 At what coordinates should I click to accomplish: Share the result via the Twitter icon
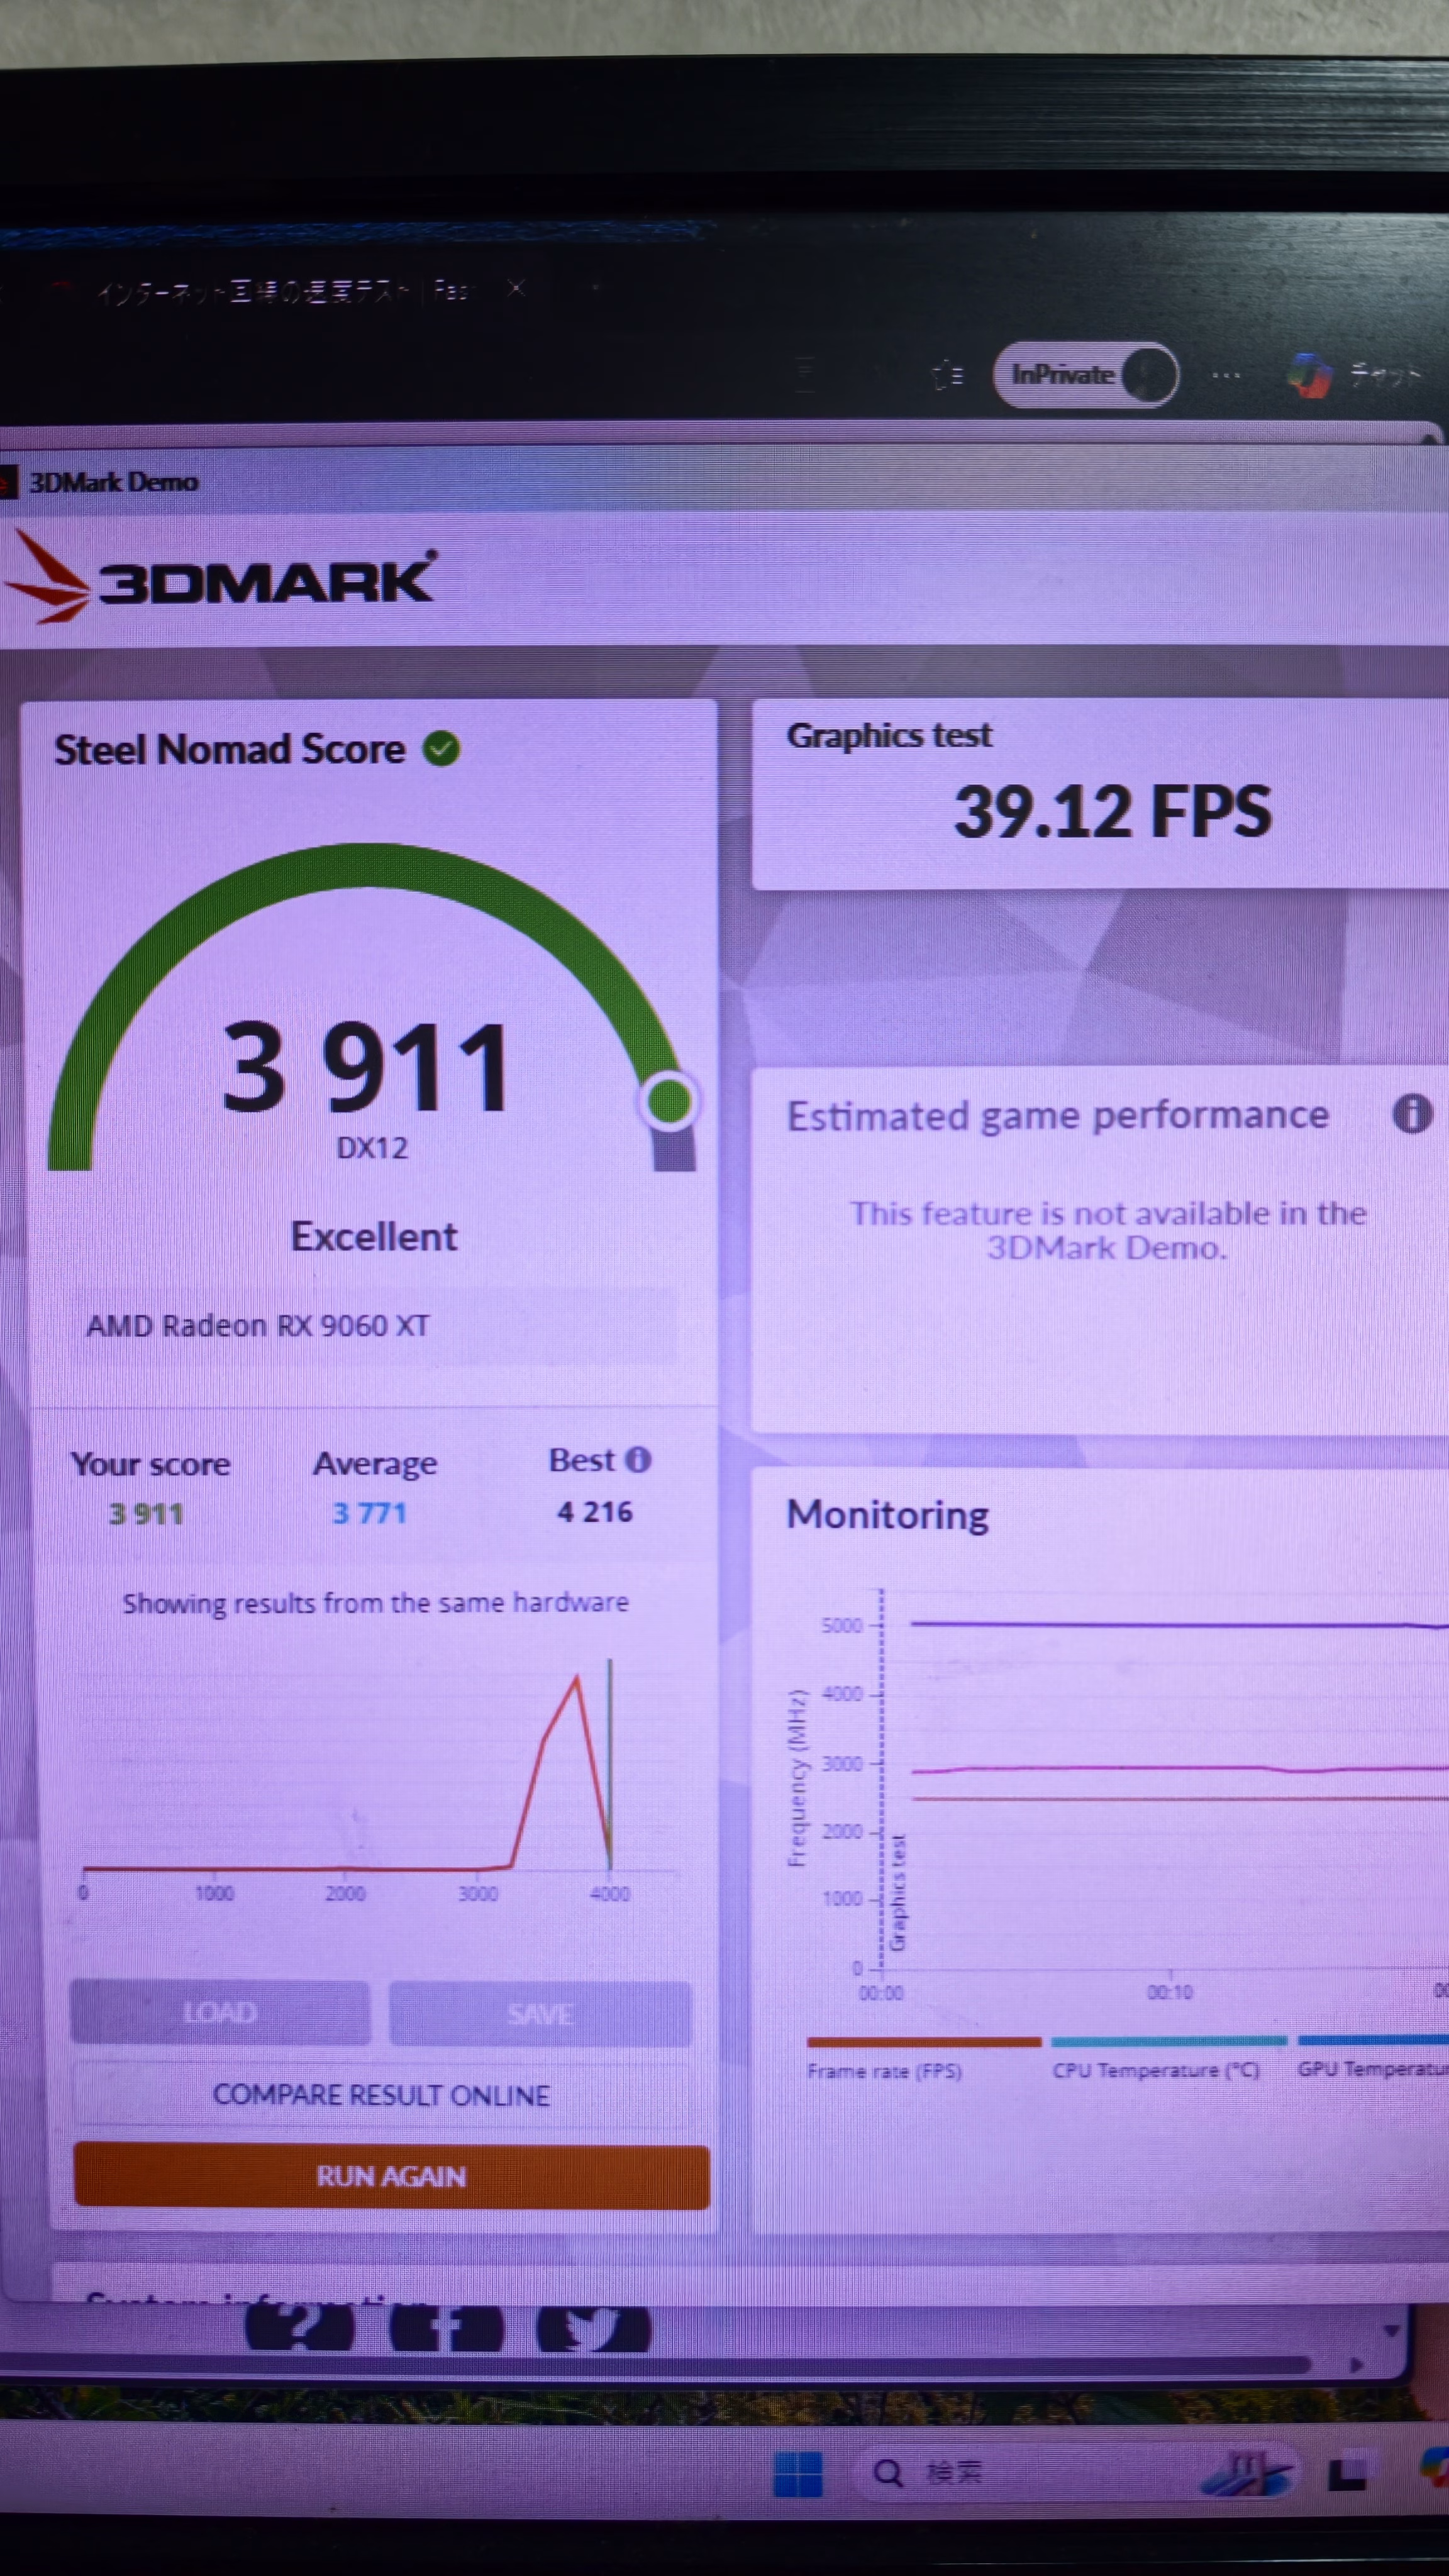594,2328
